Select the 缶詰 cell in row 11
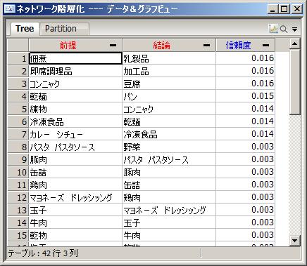 coord(169,185)
